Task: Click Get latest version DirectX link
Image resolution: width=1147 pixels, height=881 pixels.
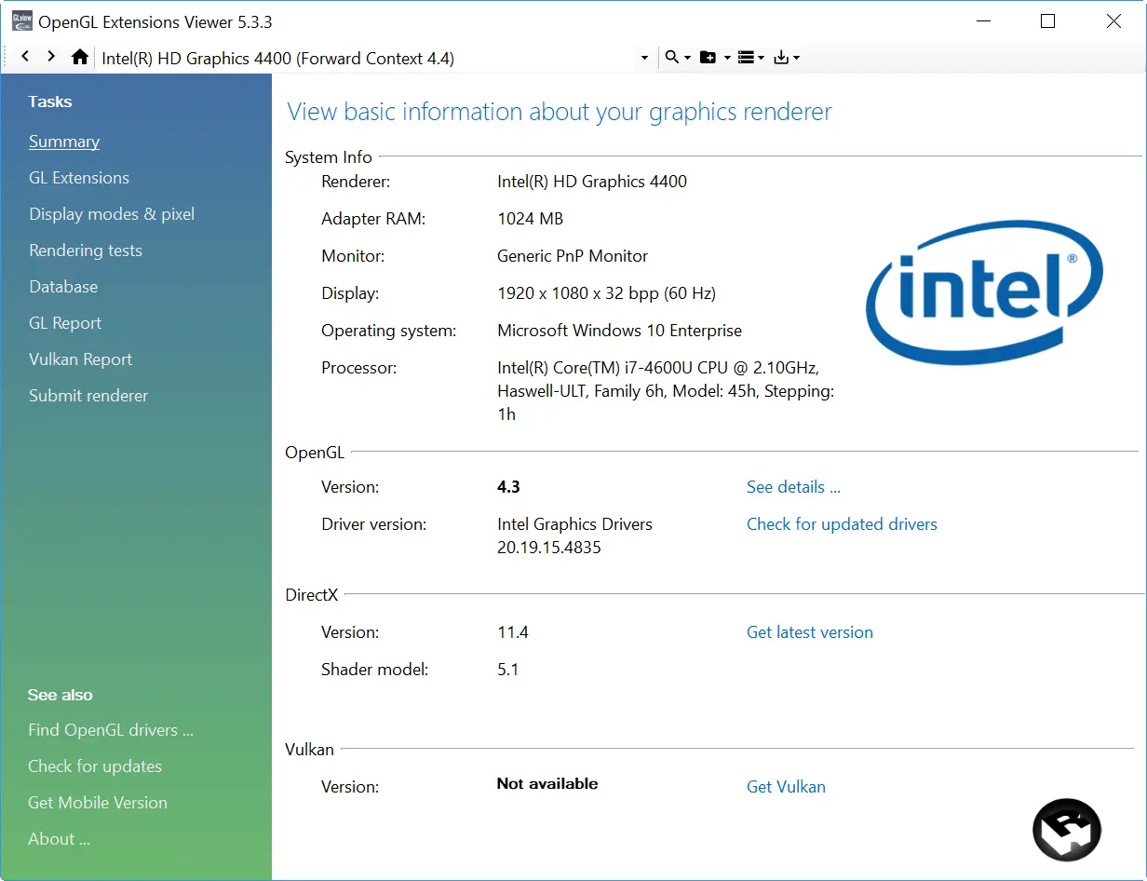Action: point(809,632)
